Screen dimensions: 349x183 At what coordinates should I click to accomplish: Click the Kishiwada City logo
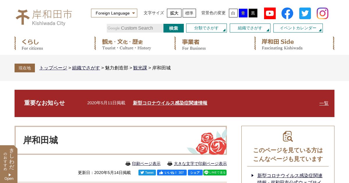[44, 17]
